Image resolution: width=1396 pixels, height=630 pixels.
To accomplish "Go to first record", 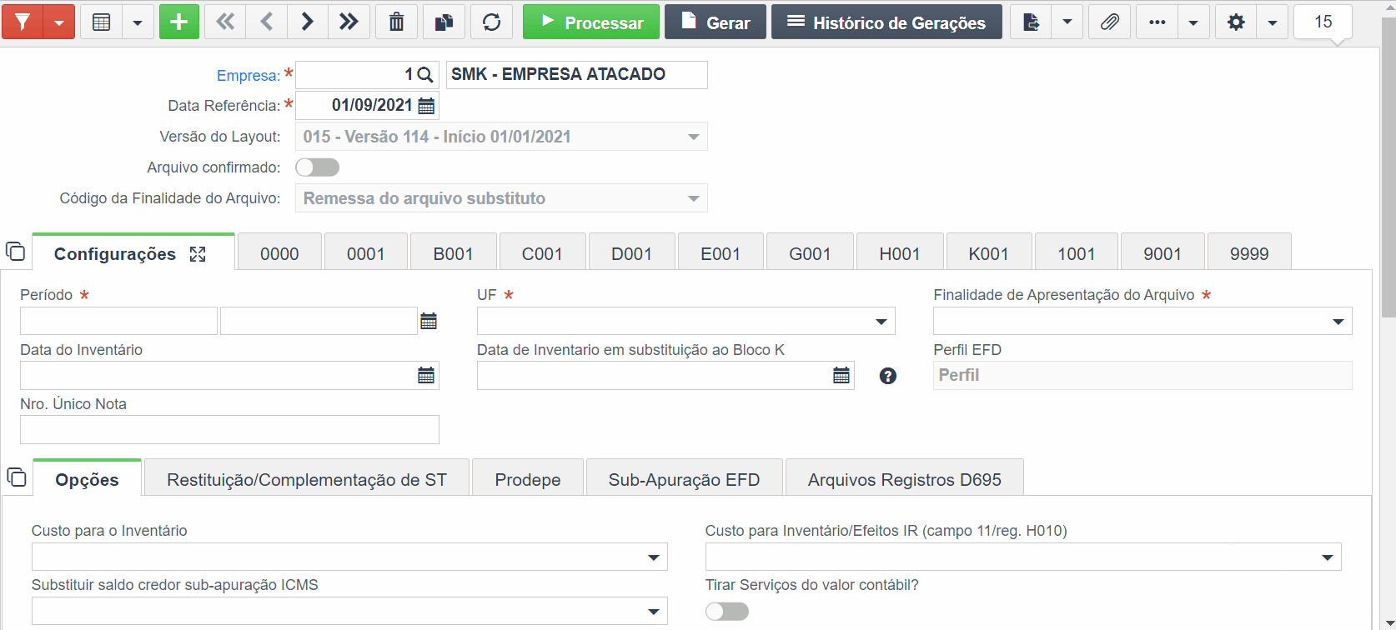I will tap(225, 22).
